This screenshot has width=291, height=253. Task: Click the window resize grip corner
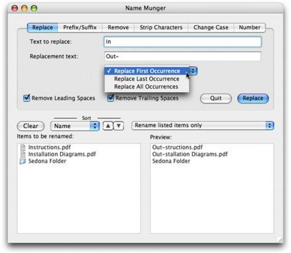(280, 239)
